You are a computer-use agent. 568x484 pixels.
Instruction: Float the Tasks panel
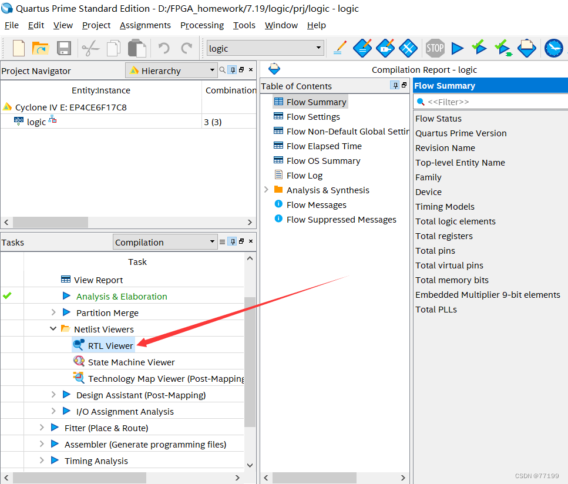coord(241,241)
